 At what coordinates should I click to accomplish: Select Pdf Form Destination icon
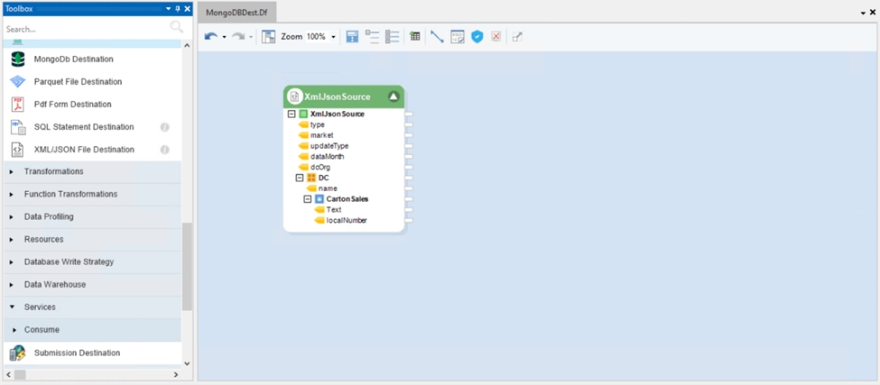(x=18, y=105)
